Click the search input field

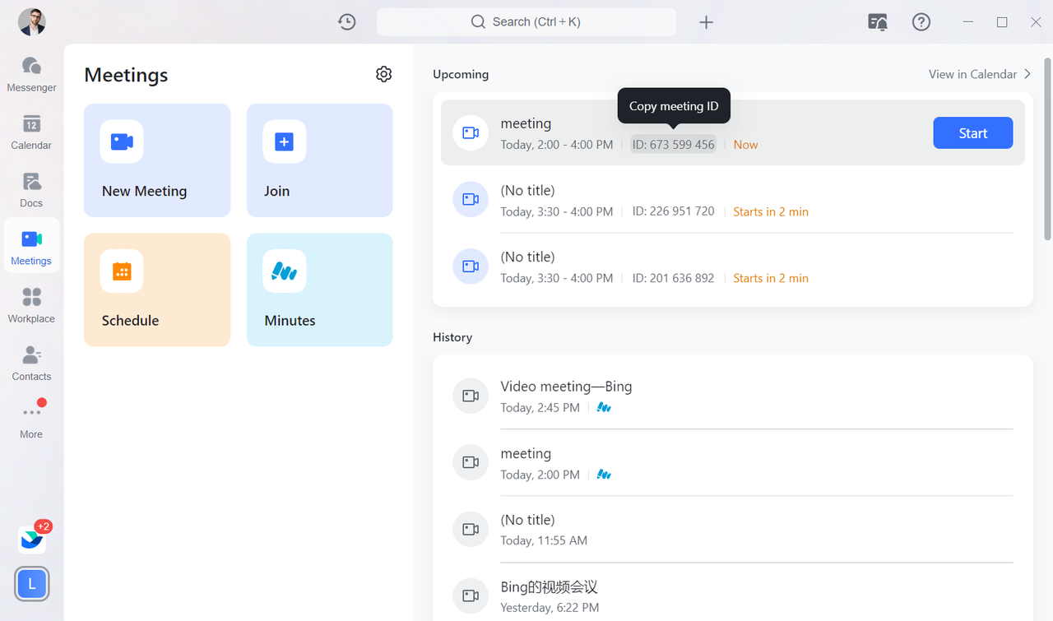[x=526, y=22]
